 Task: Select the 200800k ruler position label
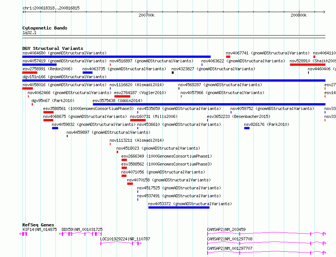point(299,15)
